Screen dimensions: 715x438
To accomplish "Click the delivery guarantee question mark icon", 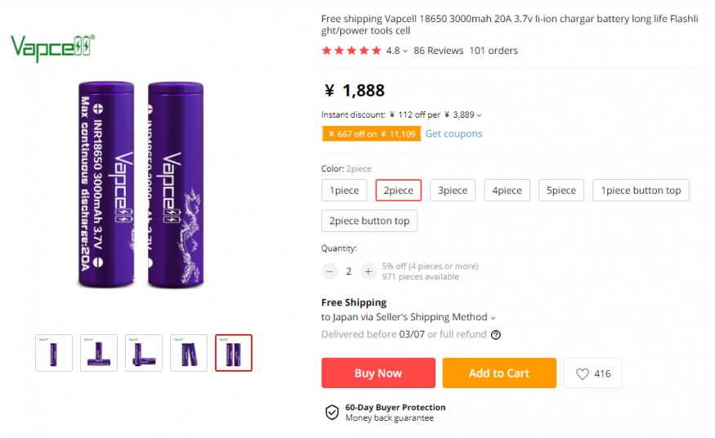I will pos(496,334).
